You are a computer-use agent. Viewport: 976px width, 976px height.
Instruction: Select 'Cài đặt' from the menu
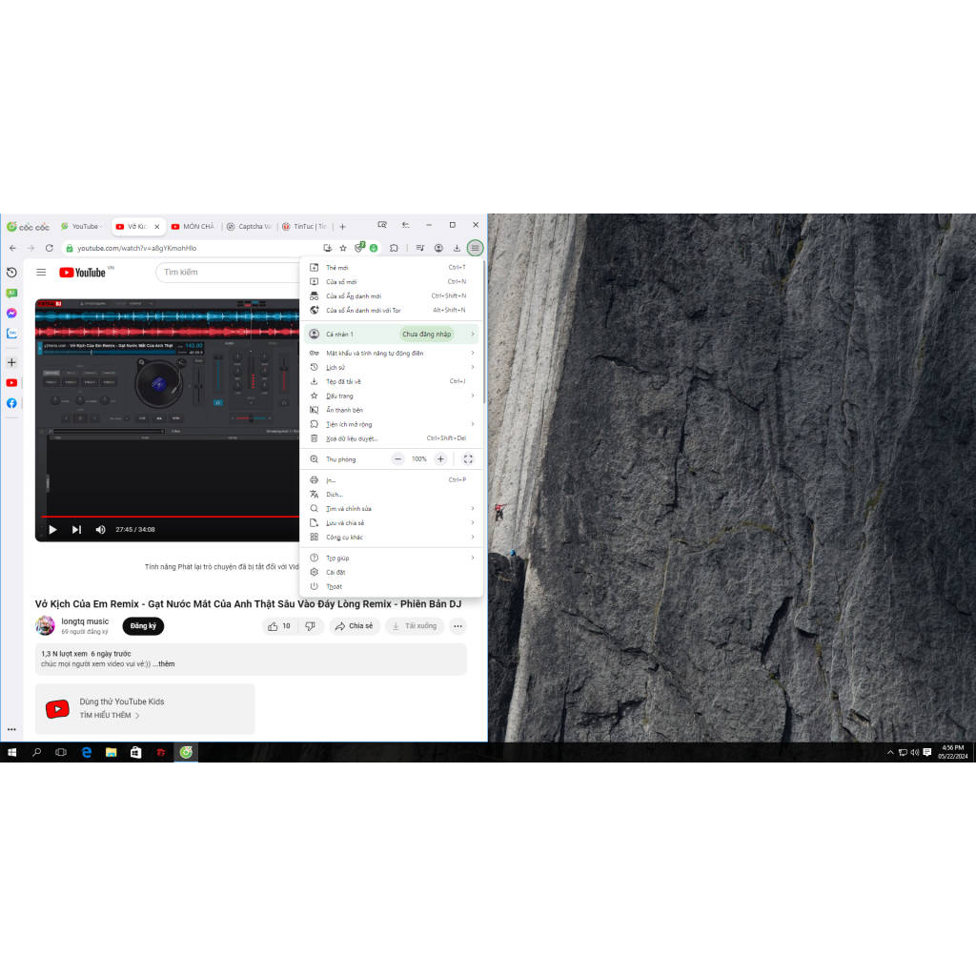334,572
